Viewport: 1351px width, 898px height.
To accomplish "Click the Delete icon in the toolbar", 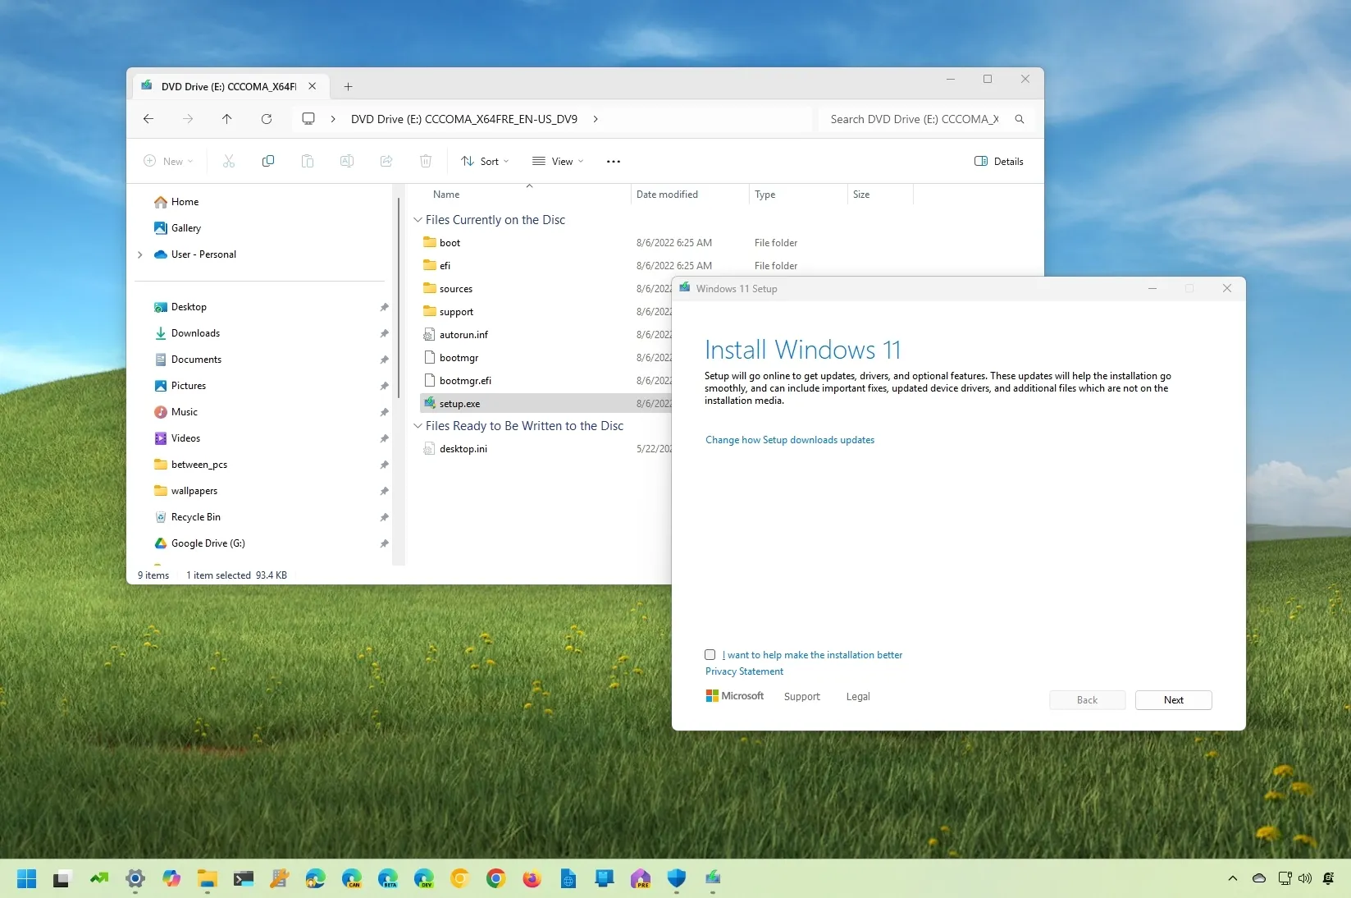I will point(426,161).
